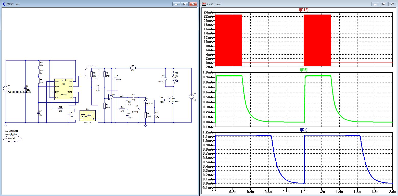
Task: Minimize the XXX1_.asc schematic window
Action: (x=176, y=4)
